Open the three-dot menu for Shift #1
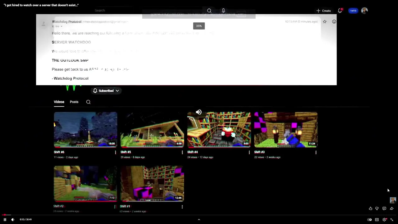The image size is (398, 224). [x=182, y=207]
